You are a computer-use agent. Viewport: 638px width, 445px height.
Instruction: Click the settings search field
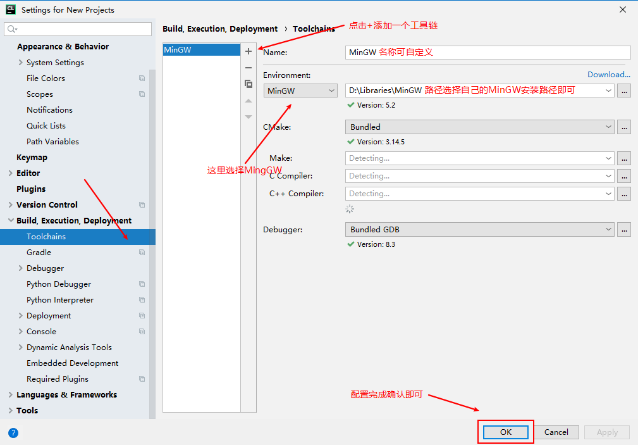pyautogui.click(x=77, y=28)
